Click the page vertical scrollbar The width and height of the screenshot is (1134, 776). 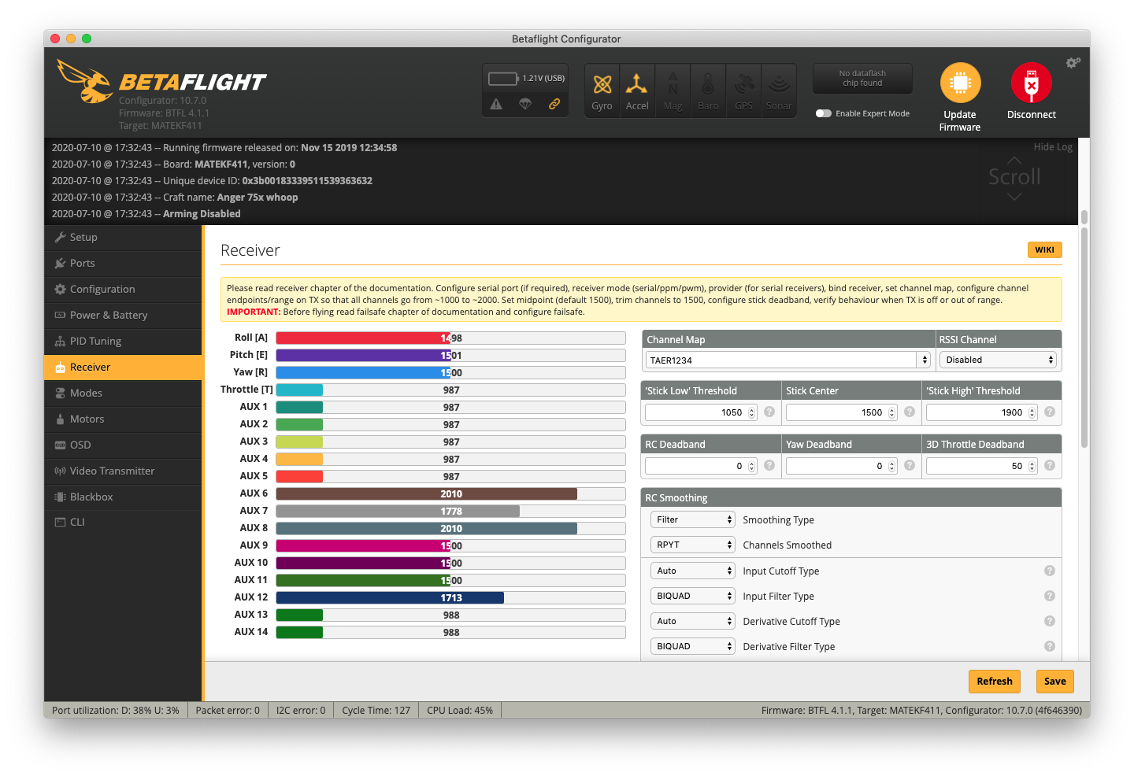click(x=1084, y=338)
